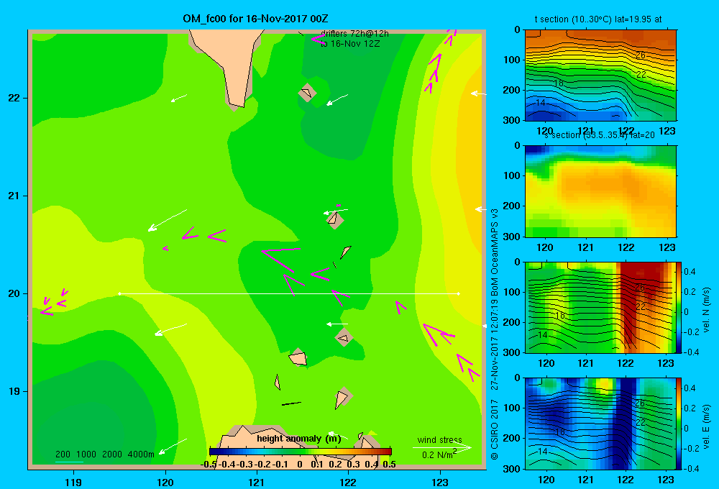Click the height anomaly colorbar

pos(301,452)
